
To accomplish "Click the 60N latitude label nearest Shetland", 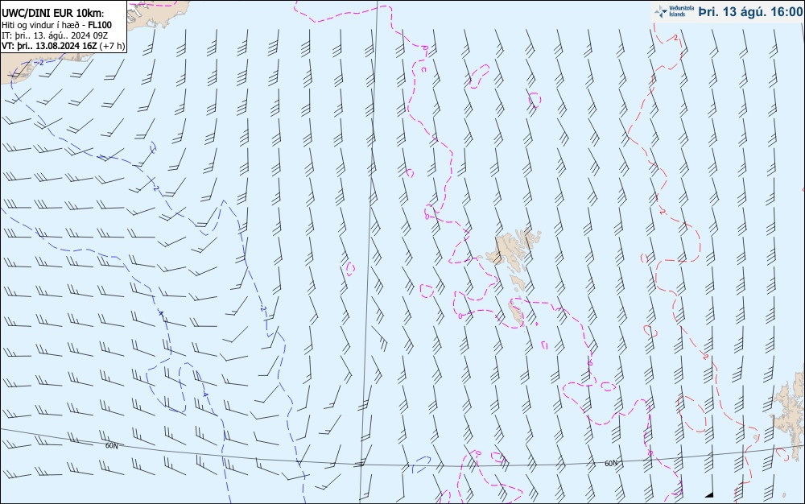I will click(611, 464).
